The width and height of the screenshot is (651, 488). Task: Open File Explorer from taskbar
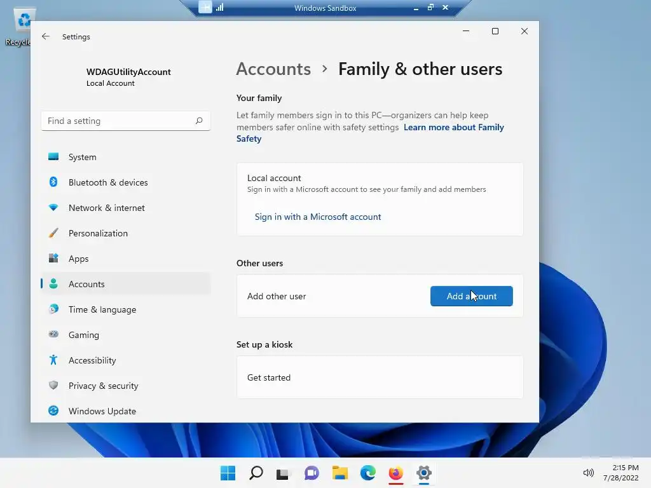click(339, 473)
